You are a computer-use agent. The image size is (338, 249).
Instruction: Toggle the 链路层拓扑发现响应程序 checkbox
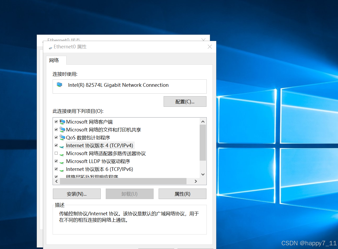[x=56, y=177]
